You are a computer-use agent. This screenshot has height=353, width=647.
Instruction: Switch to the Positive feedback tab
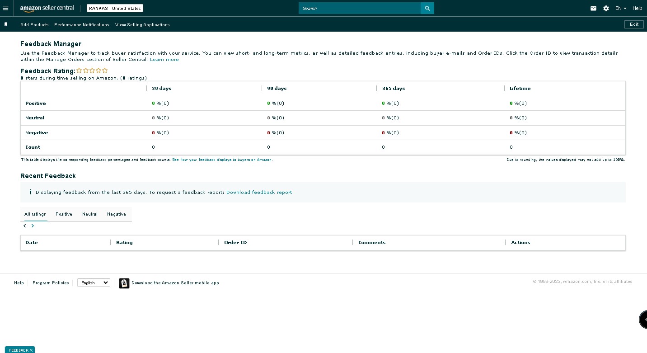point(64,214)
